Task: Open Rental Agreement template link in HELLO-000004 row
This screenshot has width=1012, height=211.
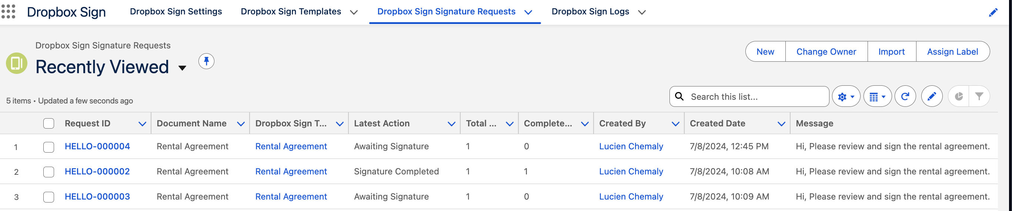Action: (291, 146)
